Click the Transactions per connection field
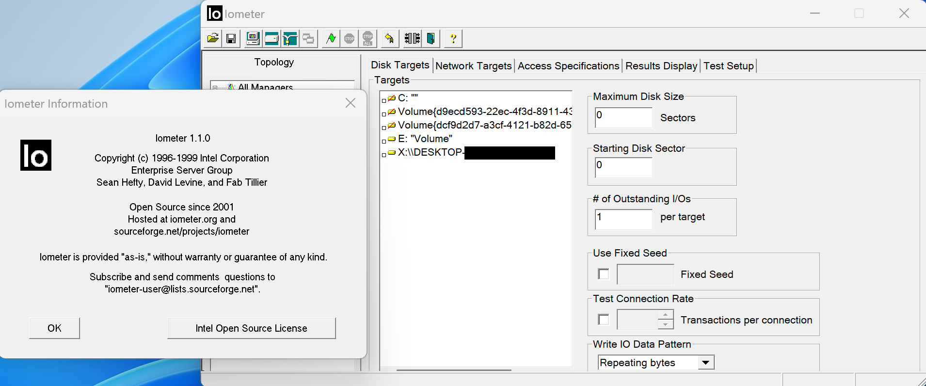Viewport: 926px width, 386px height. coord(638,320)
